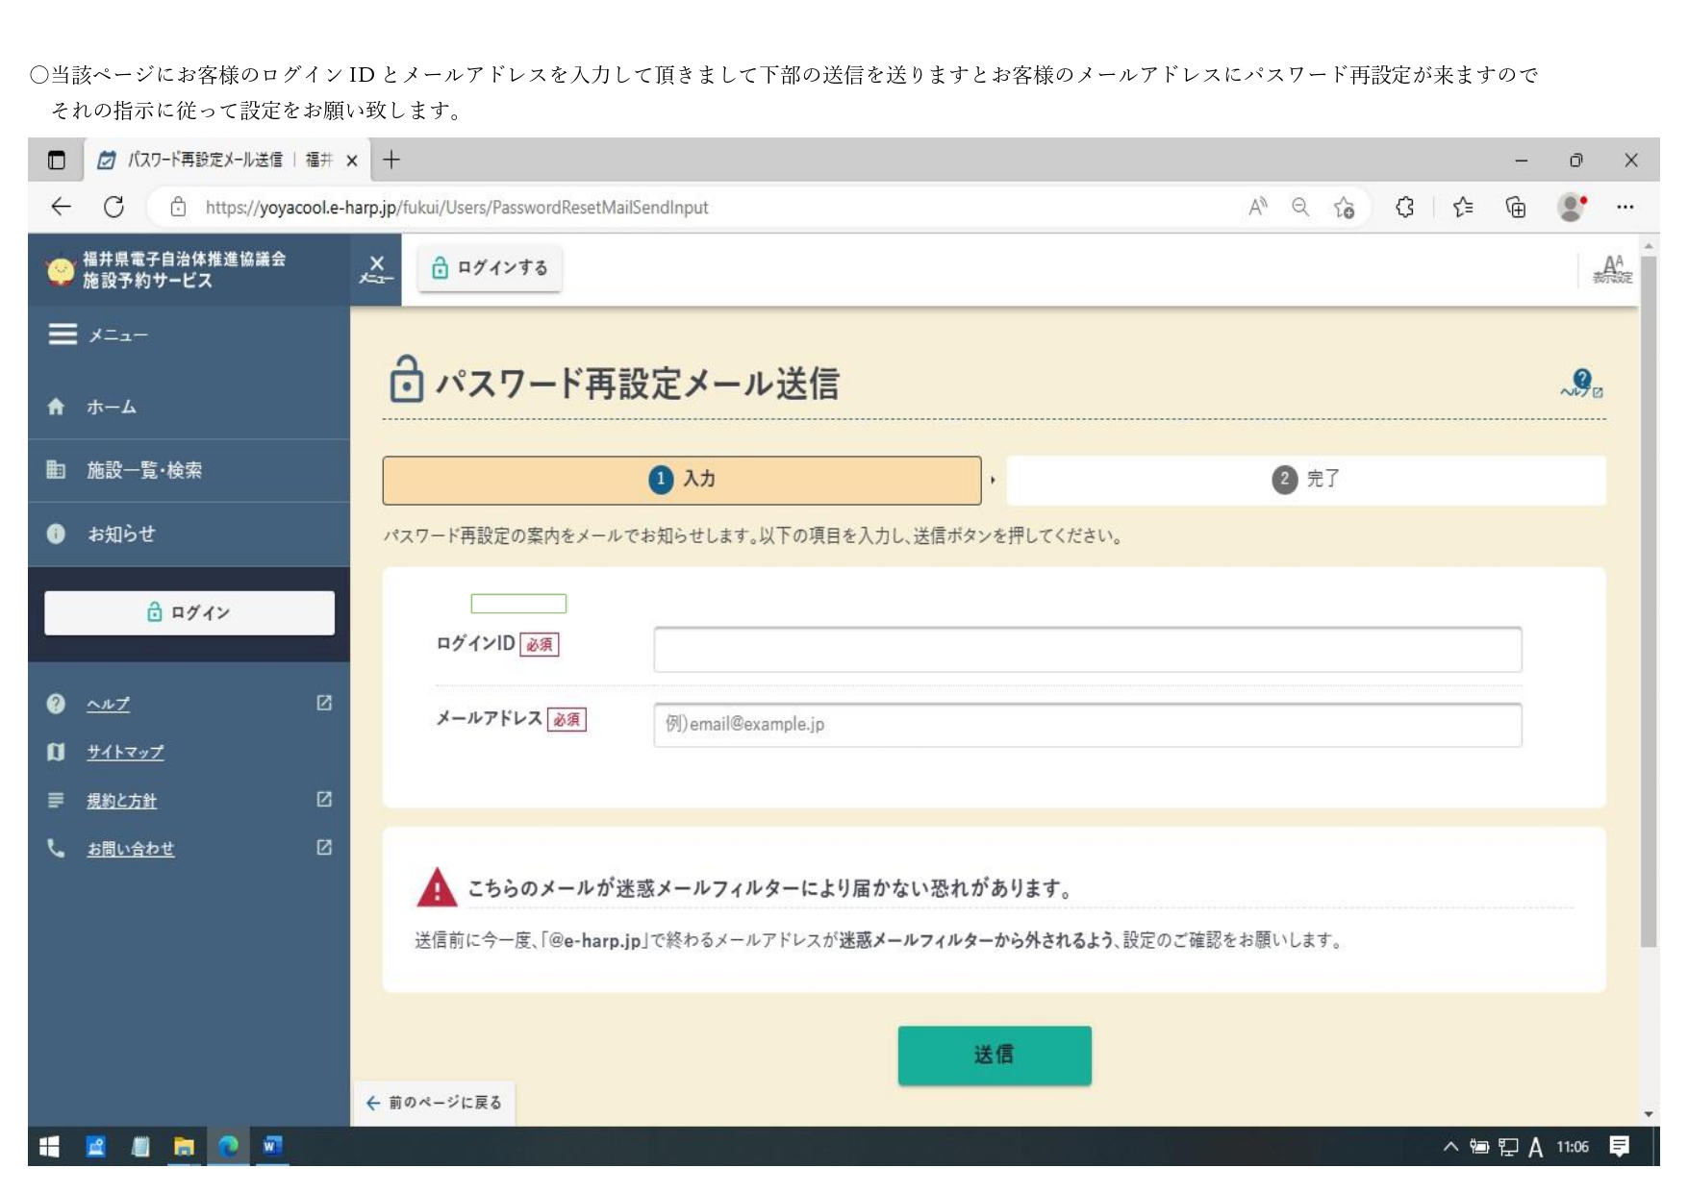Click the battery icon in system tray
This screenshot has height=1193, width=1688.
click(x=1479, y=1147)
